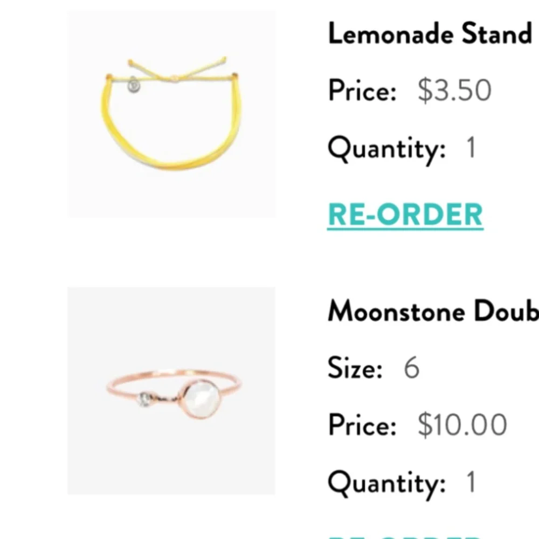Click the Size label for the ring

355,369
